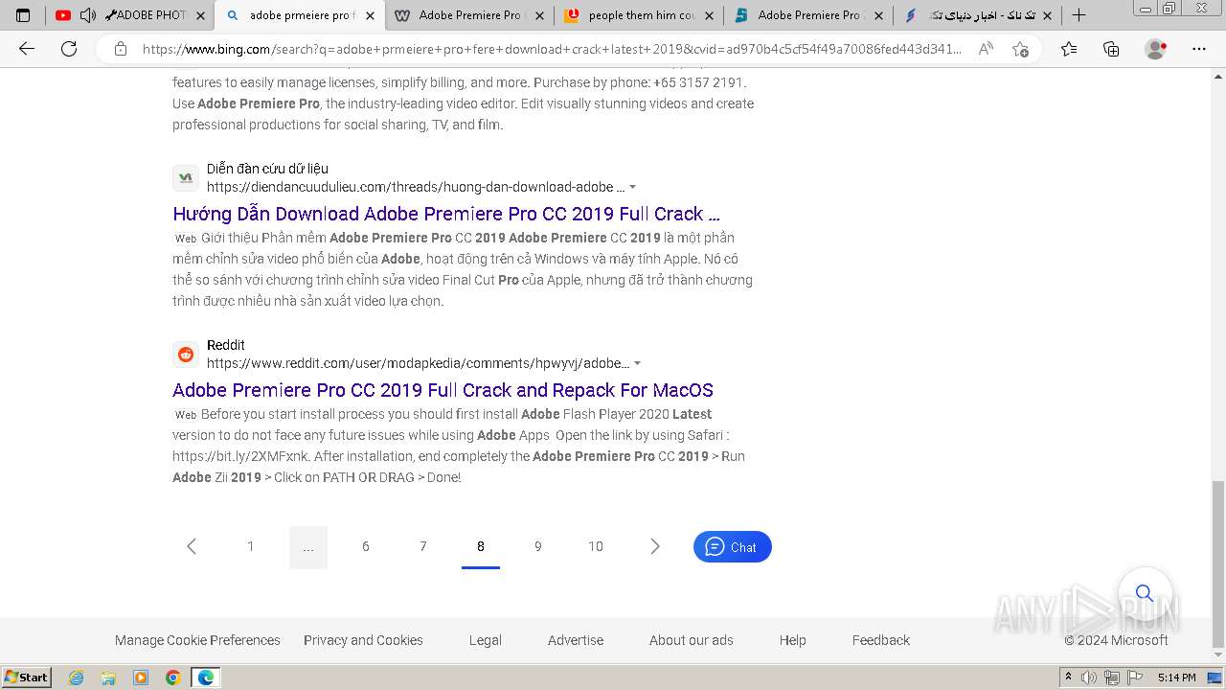The width and height of the screenshot is (1226, 690).
Task: Select Microsoft Edge taskbar icon
Action: coord(206,678)
